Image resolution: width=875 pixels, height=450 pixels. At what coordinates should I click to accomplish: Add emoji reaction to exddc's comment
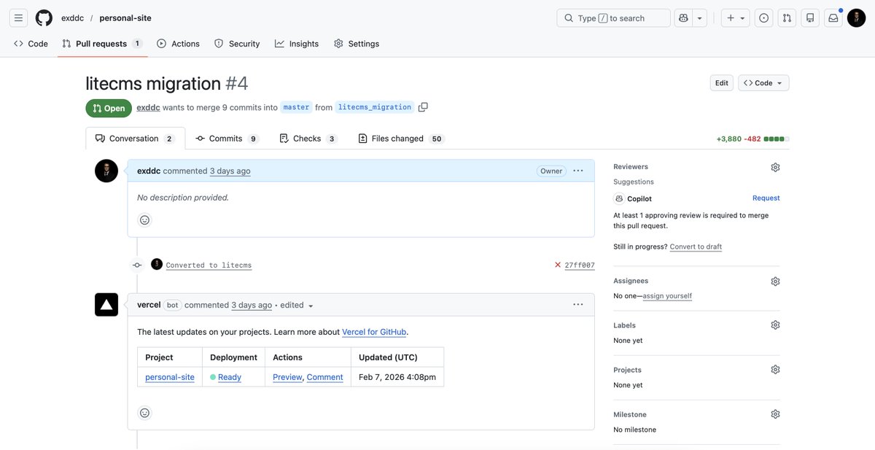pos(144,220)
